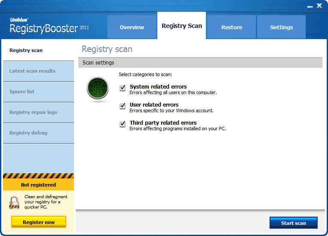The width and height of the screenshot is (328, 236).
Task: Disable Third party related errors checkbox
Action: click(x=123, y=124)
